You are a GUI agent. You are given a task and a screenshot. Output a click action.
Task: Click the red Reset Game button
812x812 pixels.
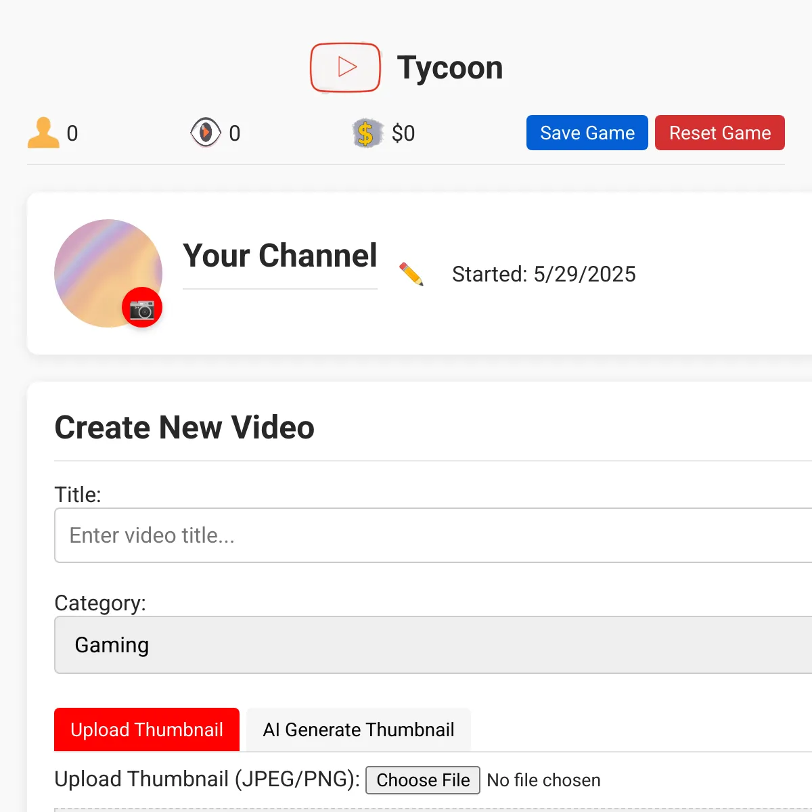coord(720,133)
